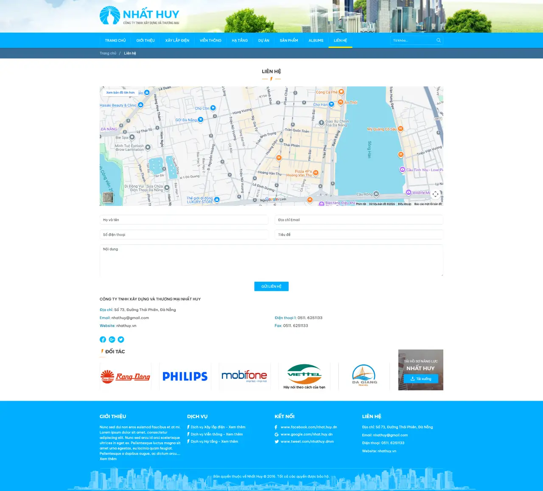Click the Tải xuống download button
Image resolution: width=543 pixels, height=491 pixels.
click(x=420, y=379)
